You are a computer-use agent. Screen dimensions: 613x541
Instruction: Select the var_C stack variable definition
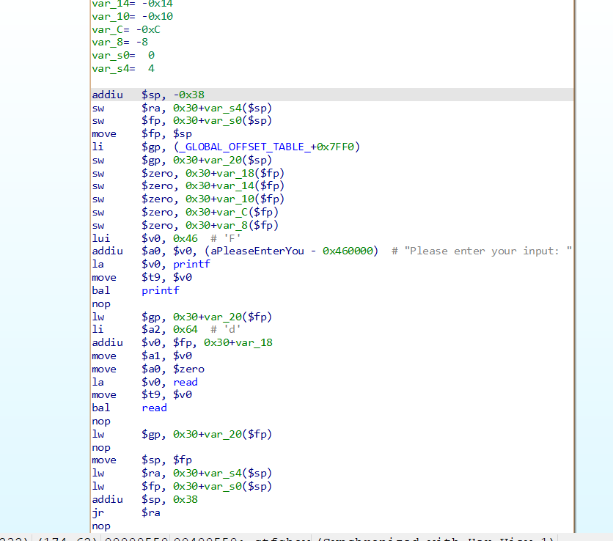[x=105, y=29]
